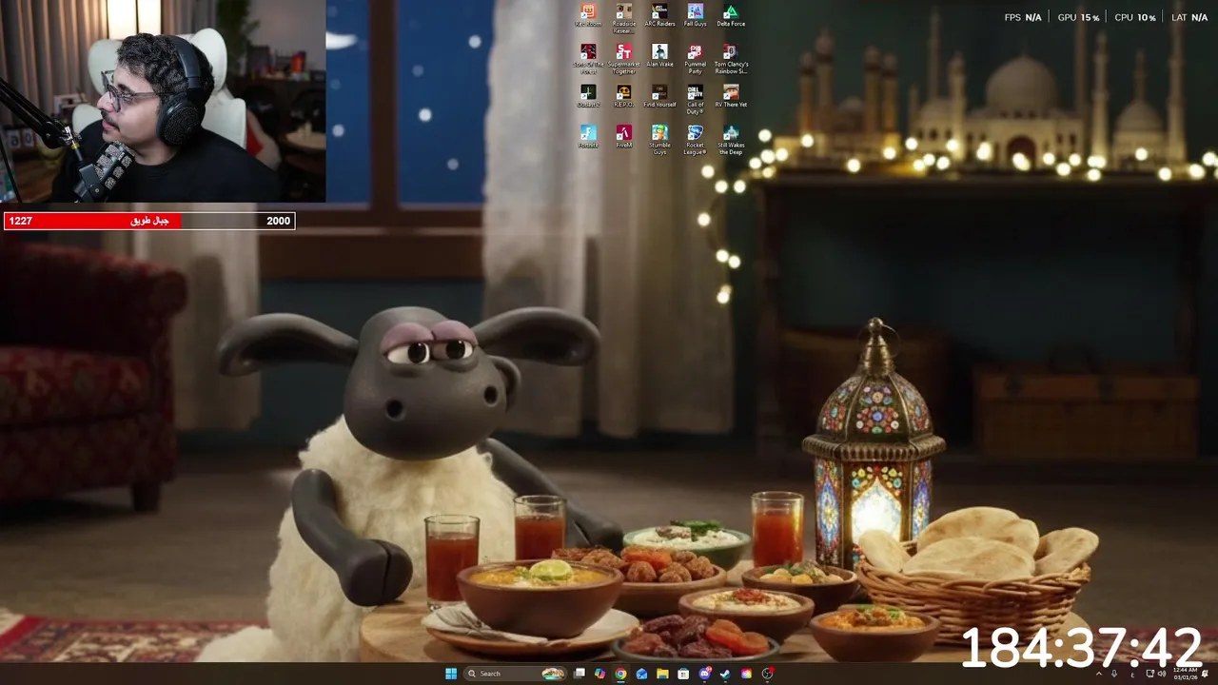The image size is (1218, 685).
Task: Click the LAT N/A overlay reading
Action: (1189, 17)
